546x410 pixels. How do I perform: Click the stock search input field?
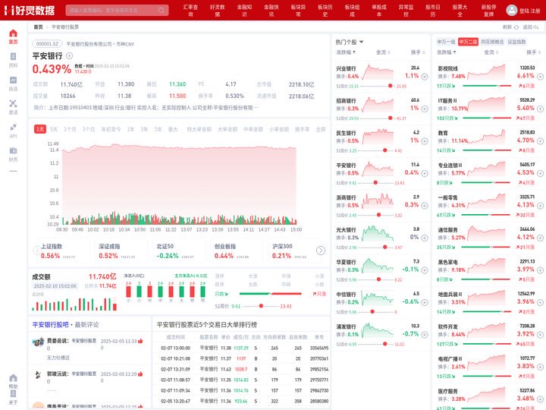pyautogui.click(x=117, y=10)
